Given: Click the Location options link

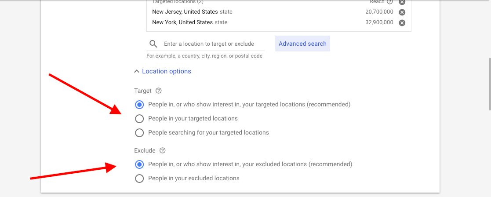Looking at the screenshot, I should [167, 71].
